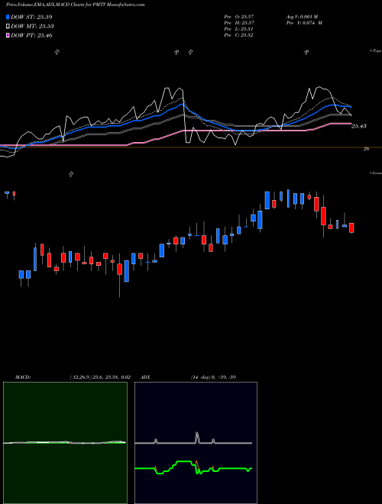Click the 'ADX' panel heading
Viewport: 382px width, 504px height.
(145, 377)
